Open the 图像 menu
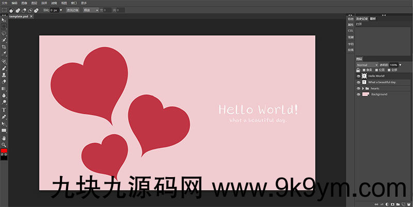The image size is (413, 207). point(24,3)
